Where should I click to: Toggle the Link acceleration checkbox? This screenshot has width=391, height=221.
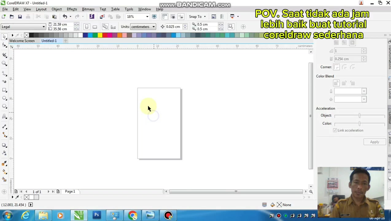tap(335, 130)
